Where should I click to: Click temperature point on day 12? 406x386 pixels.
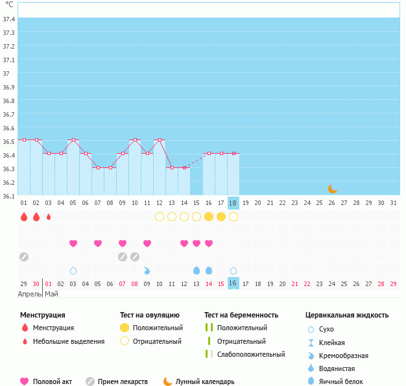[160, 139]
